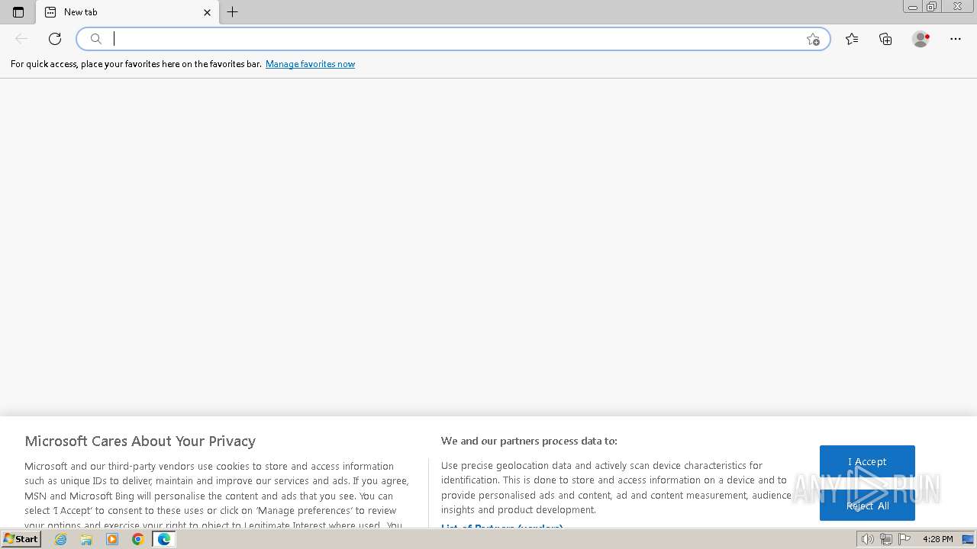This screenshot has height=549, width=977.
Task: Open Settings and more ellipsis menu
Action: coord(956,39)
